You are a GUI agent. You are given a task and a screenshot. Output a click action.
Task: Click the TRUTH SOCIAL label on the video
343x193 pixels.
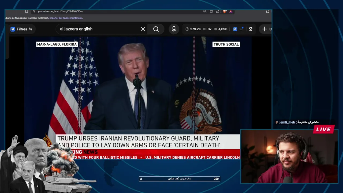(226, 44)
